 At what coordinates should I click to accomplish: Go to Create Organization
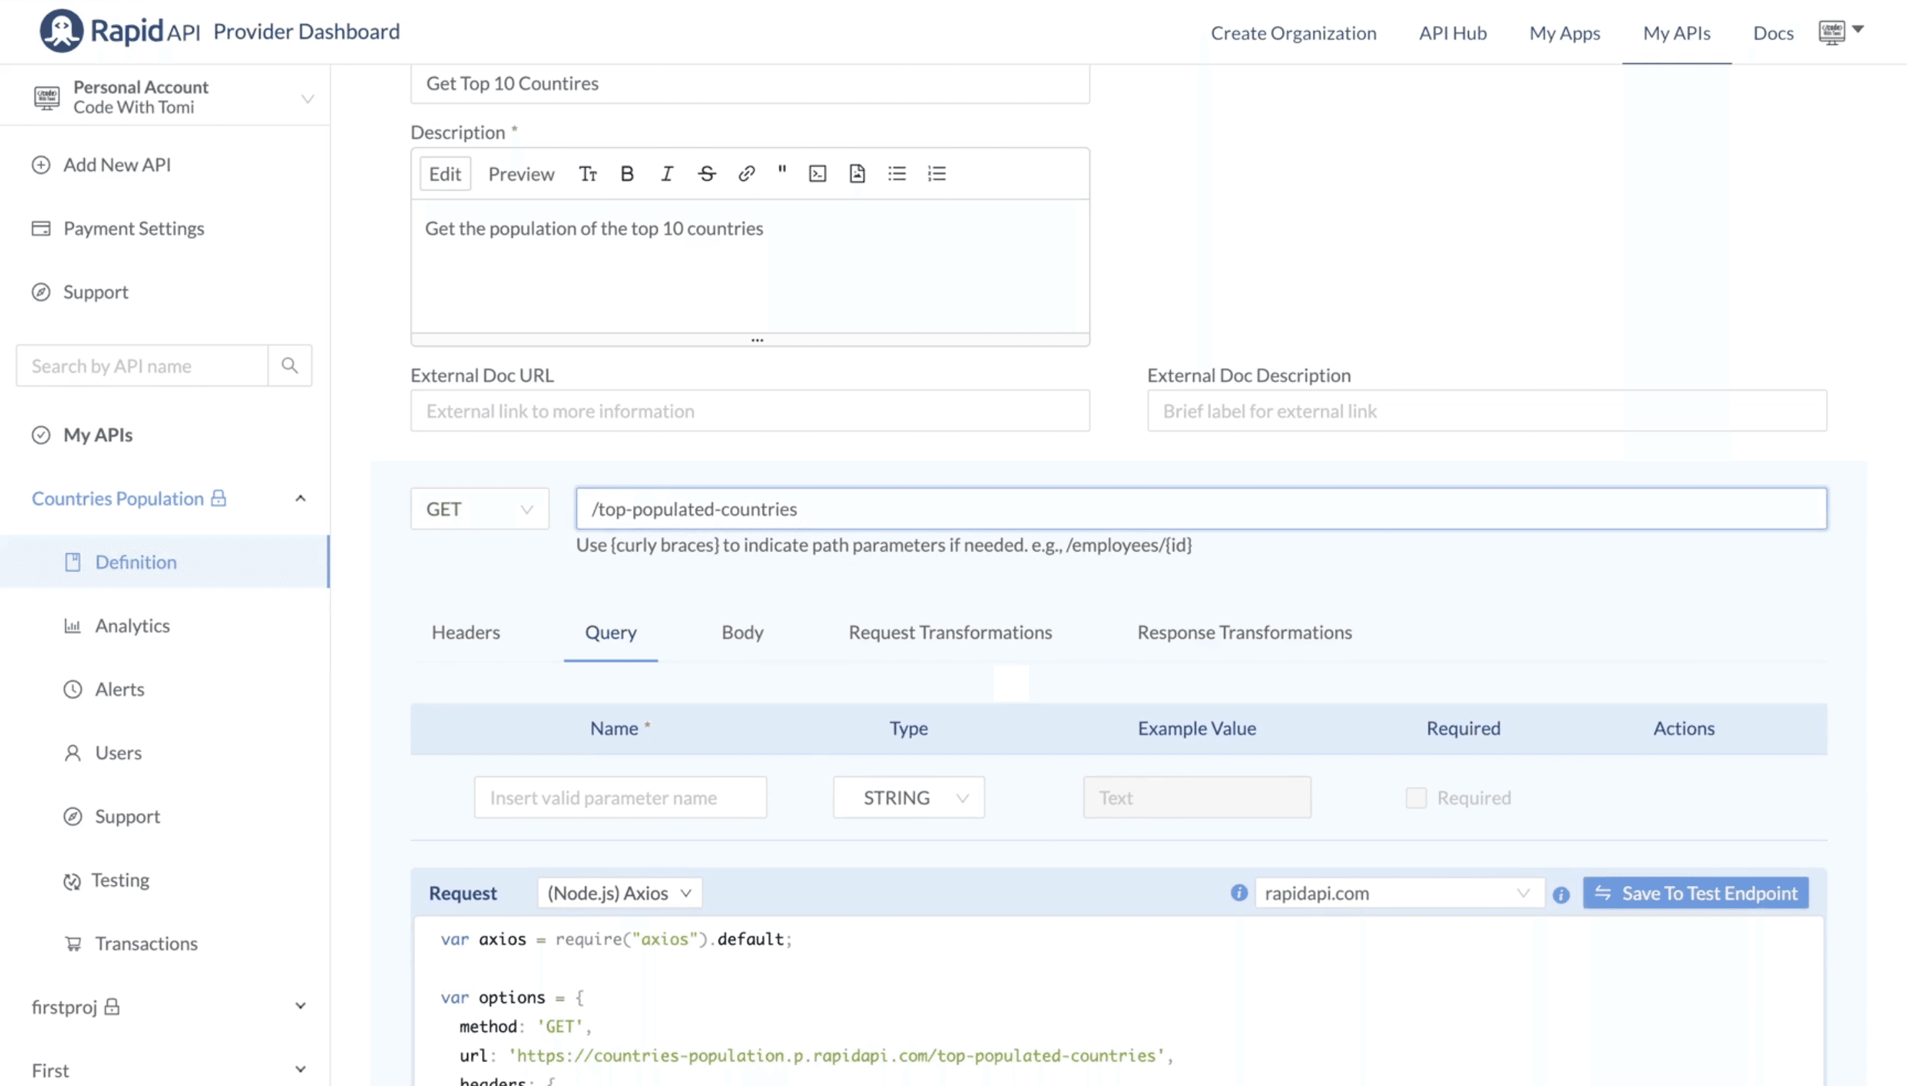(x=1293, y=33)
